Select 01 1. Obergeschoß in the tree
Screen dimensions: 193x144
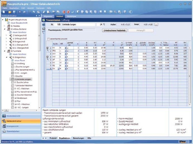(x=20, y=45)
